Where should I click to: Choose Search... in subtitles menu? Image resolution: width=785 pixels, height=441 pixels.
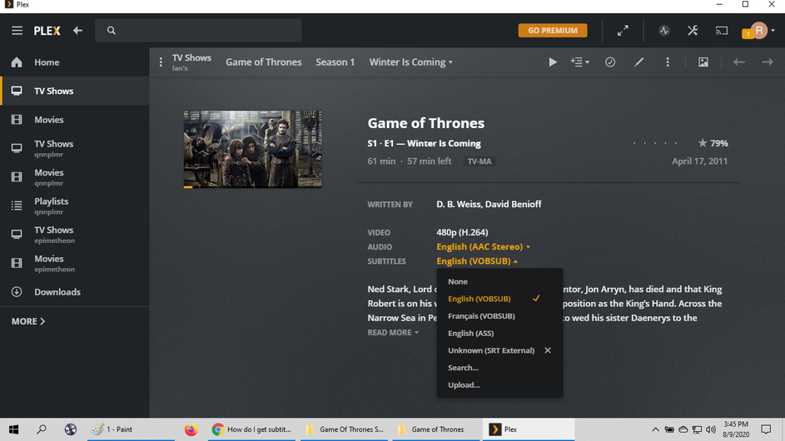point(499,368)
